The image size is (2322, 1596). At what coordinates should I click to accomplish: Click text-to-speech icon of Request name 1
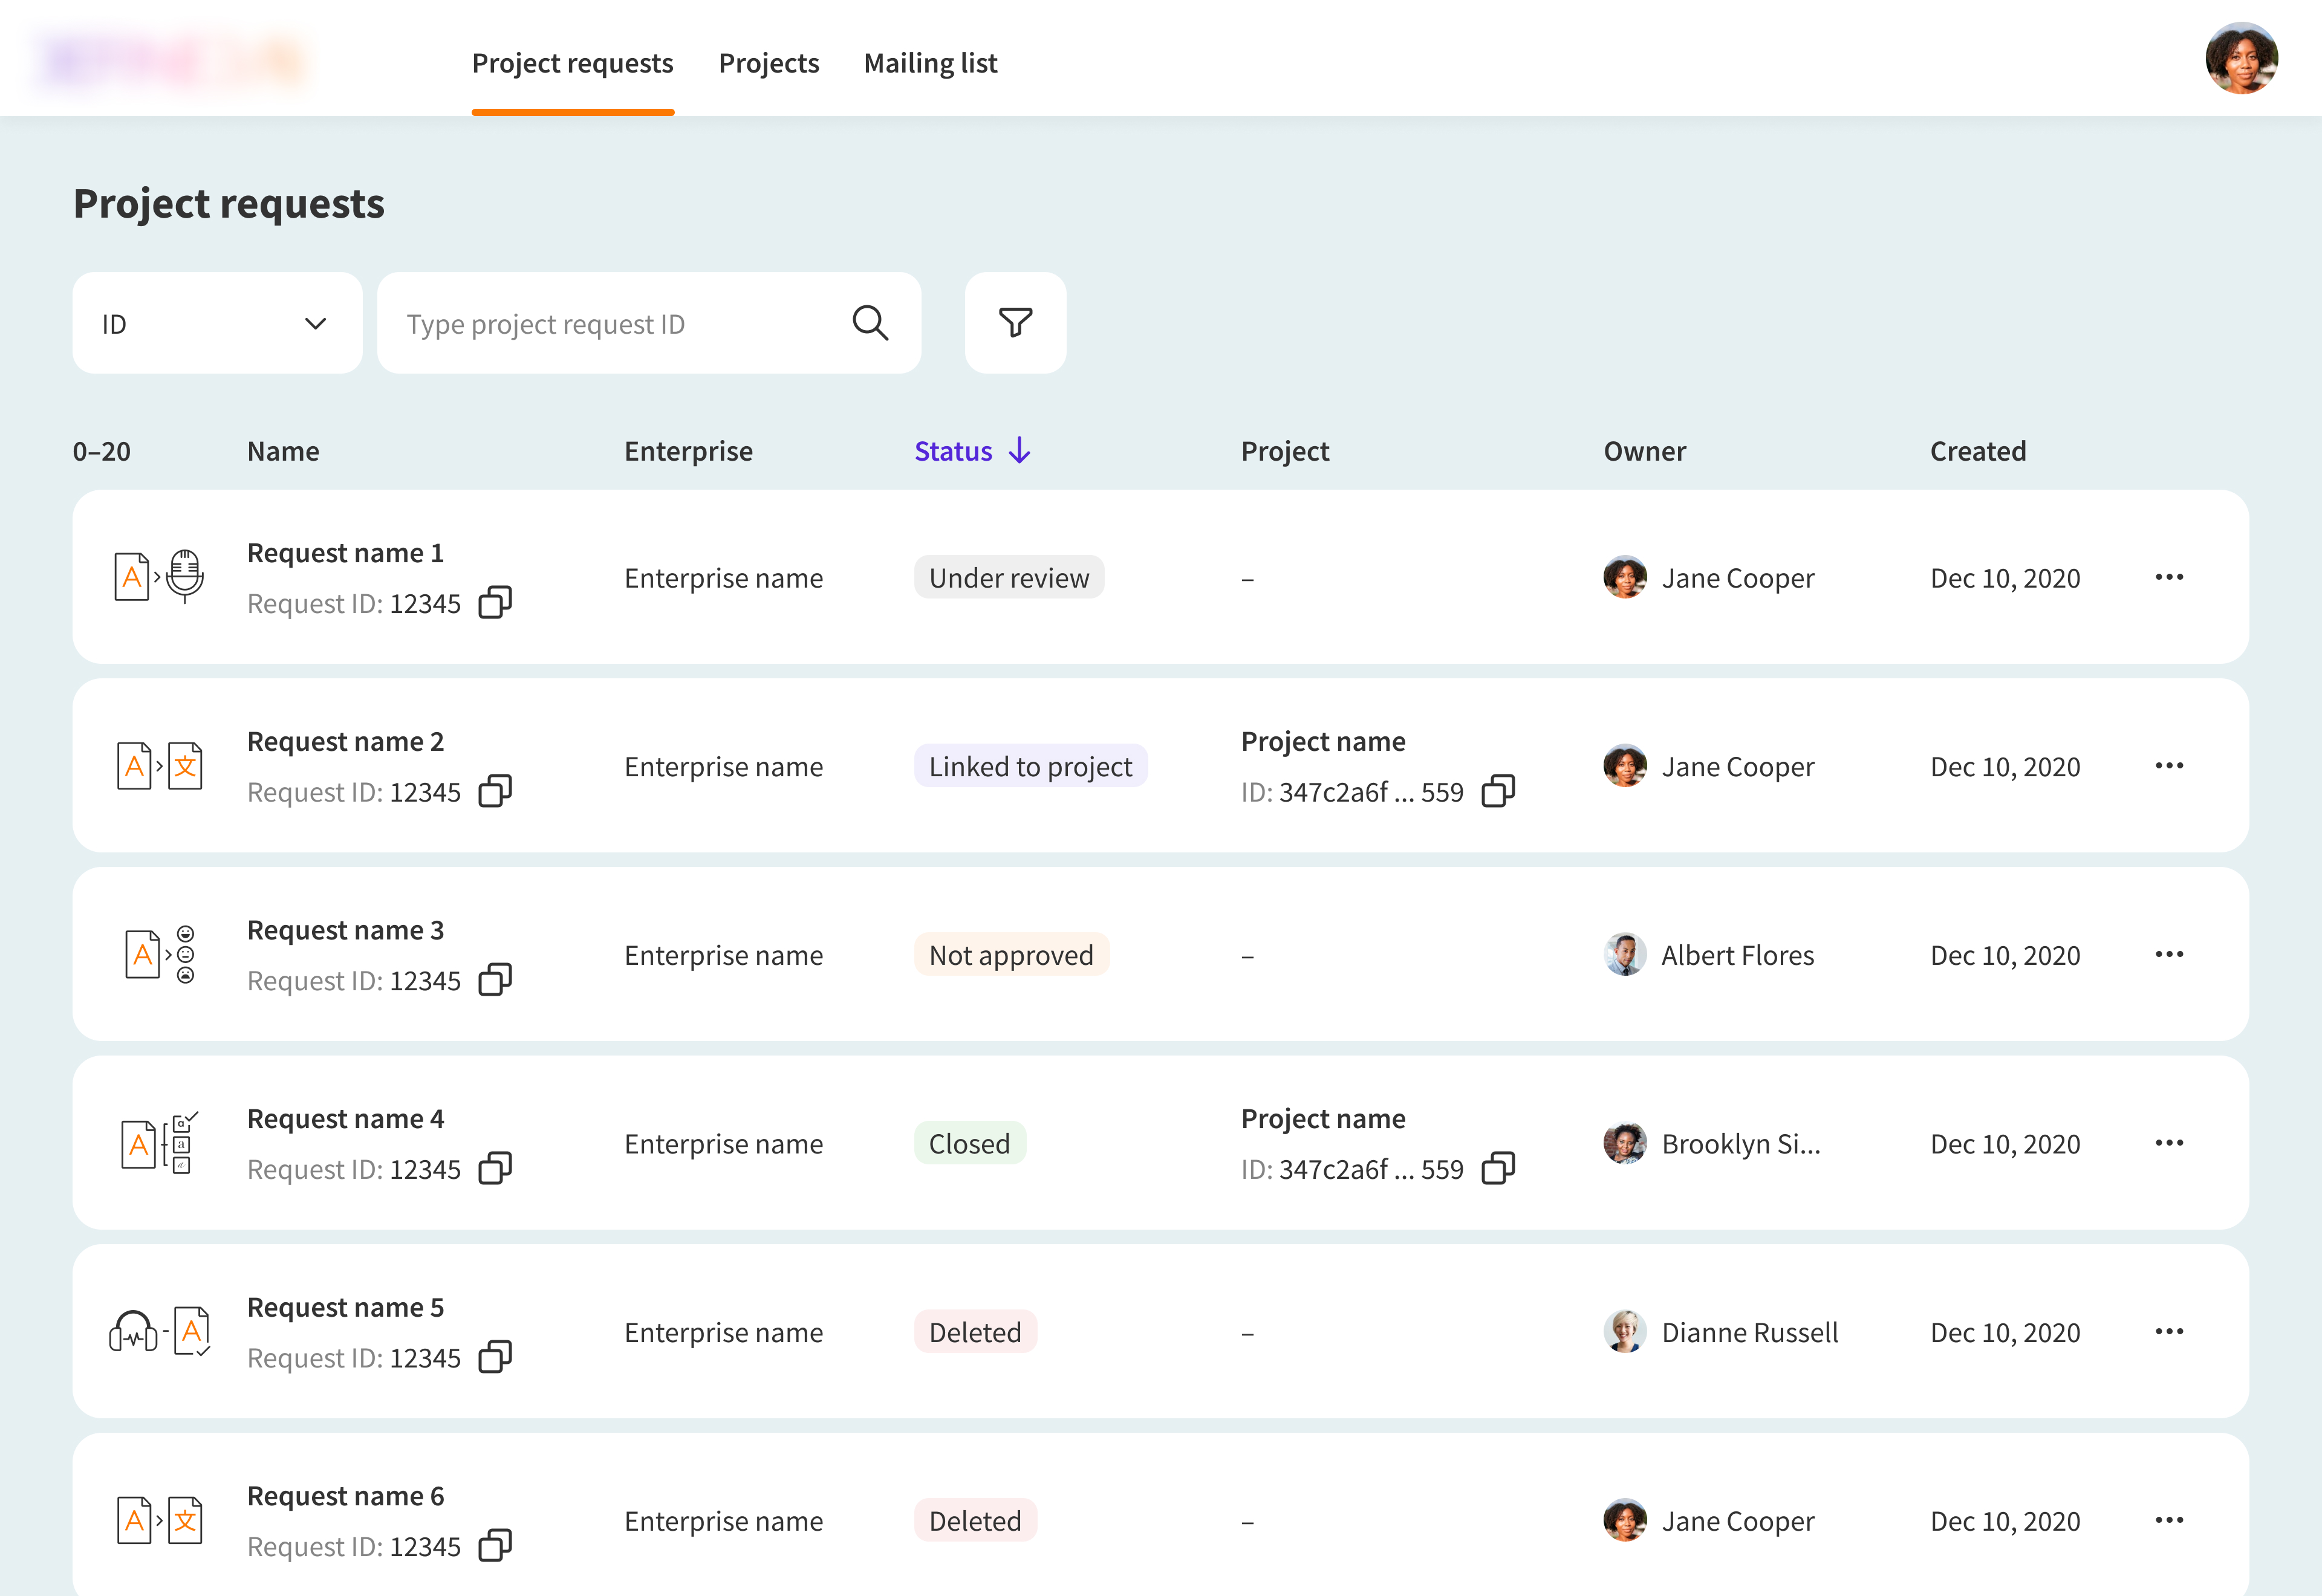159,577
